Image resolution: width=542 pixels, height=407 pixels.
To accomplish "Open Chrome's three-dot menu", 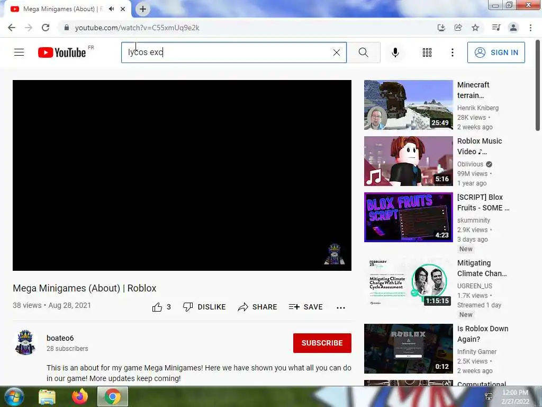I will (530, 28).
